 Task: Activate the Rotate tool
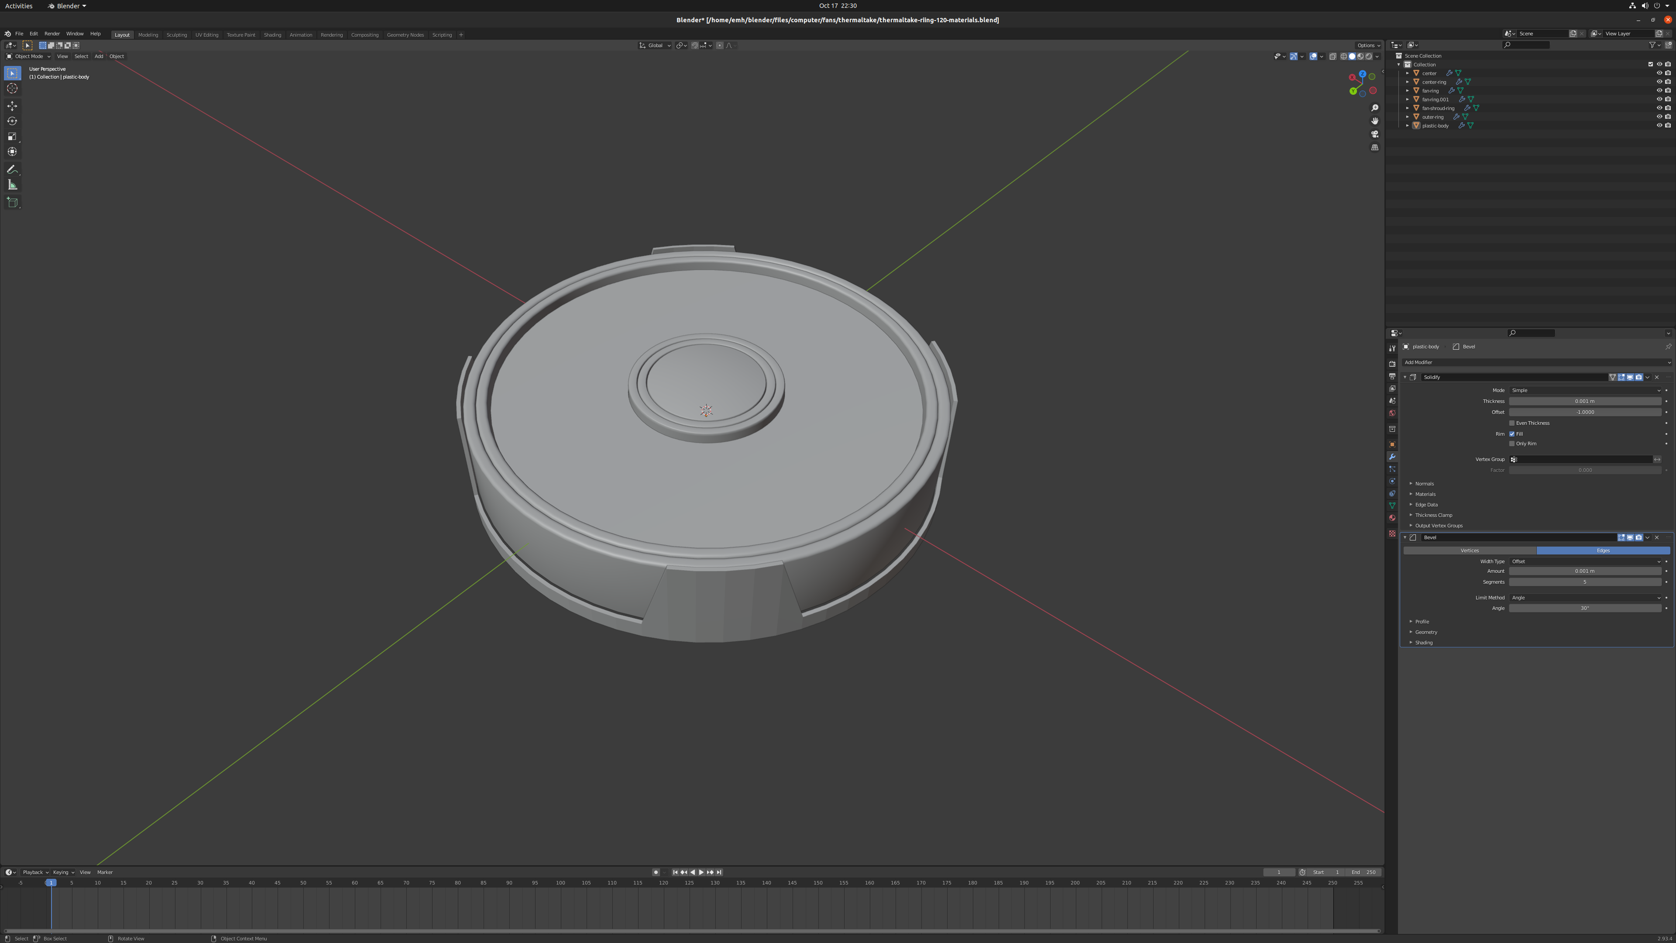[x=12, y=121]
